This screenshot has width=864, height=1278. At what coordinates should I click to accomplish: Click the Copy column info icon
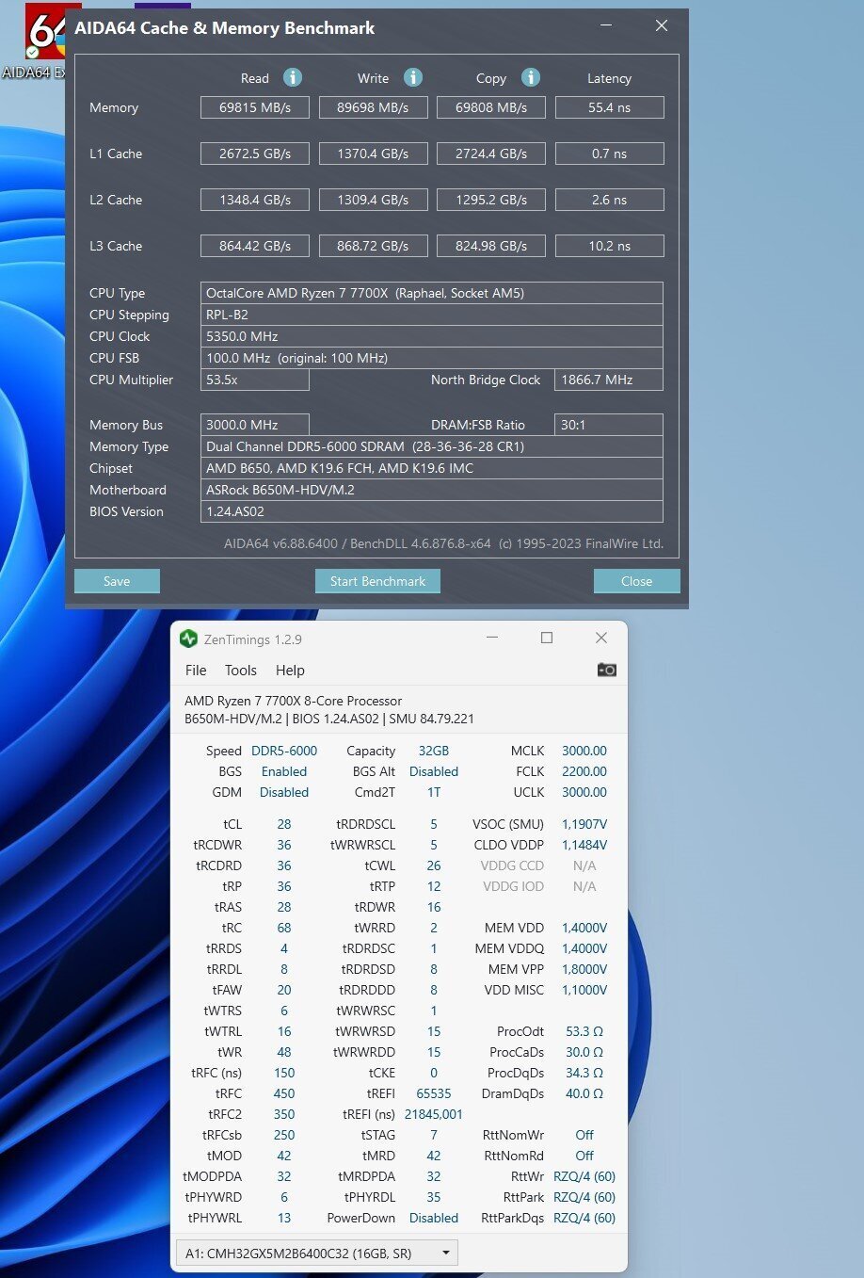(x=531, y=77)
